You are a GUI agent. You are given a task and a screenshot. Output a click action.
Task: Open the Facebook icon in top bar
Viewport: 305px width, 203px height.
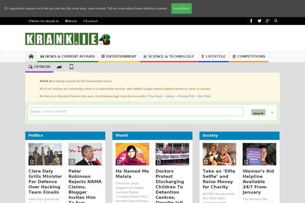[x=251, y=21]
